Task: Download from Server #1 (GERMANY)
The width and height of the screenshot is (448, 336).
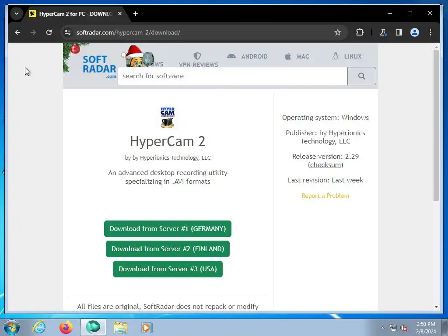Action: [168, 228]
